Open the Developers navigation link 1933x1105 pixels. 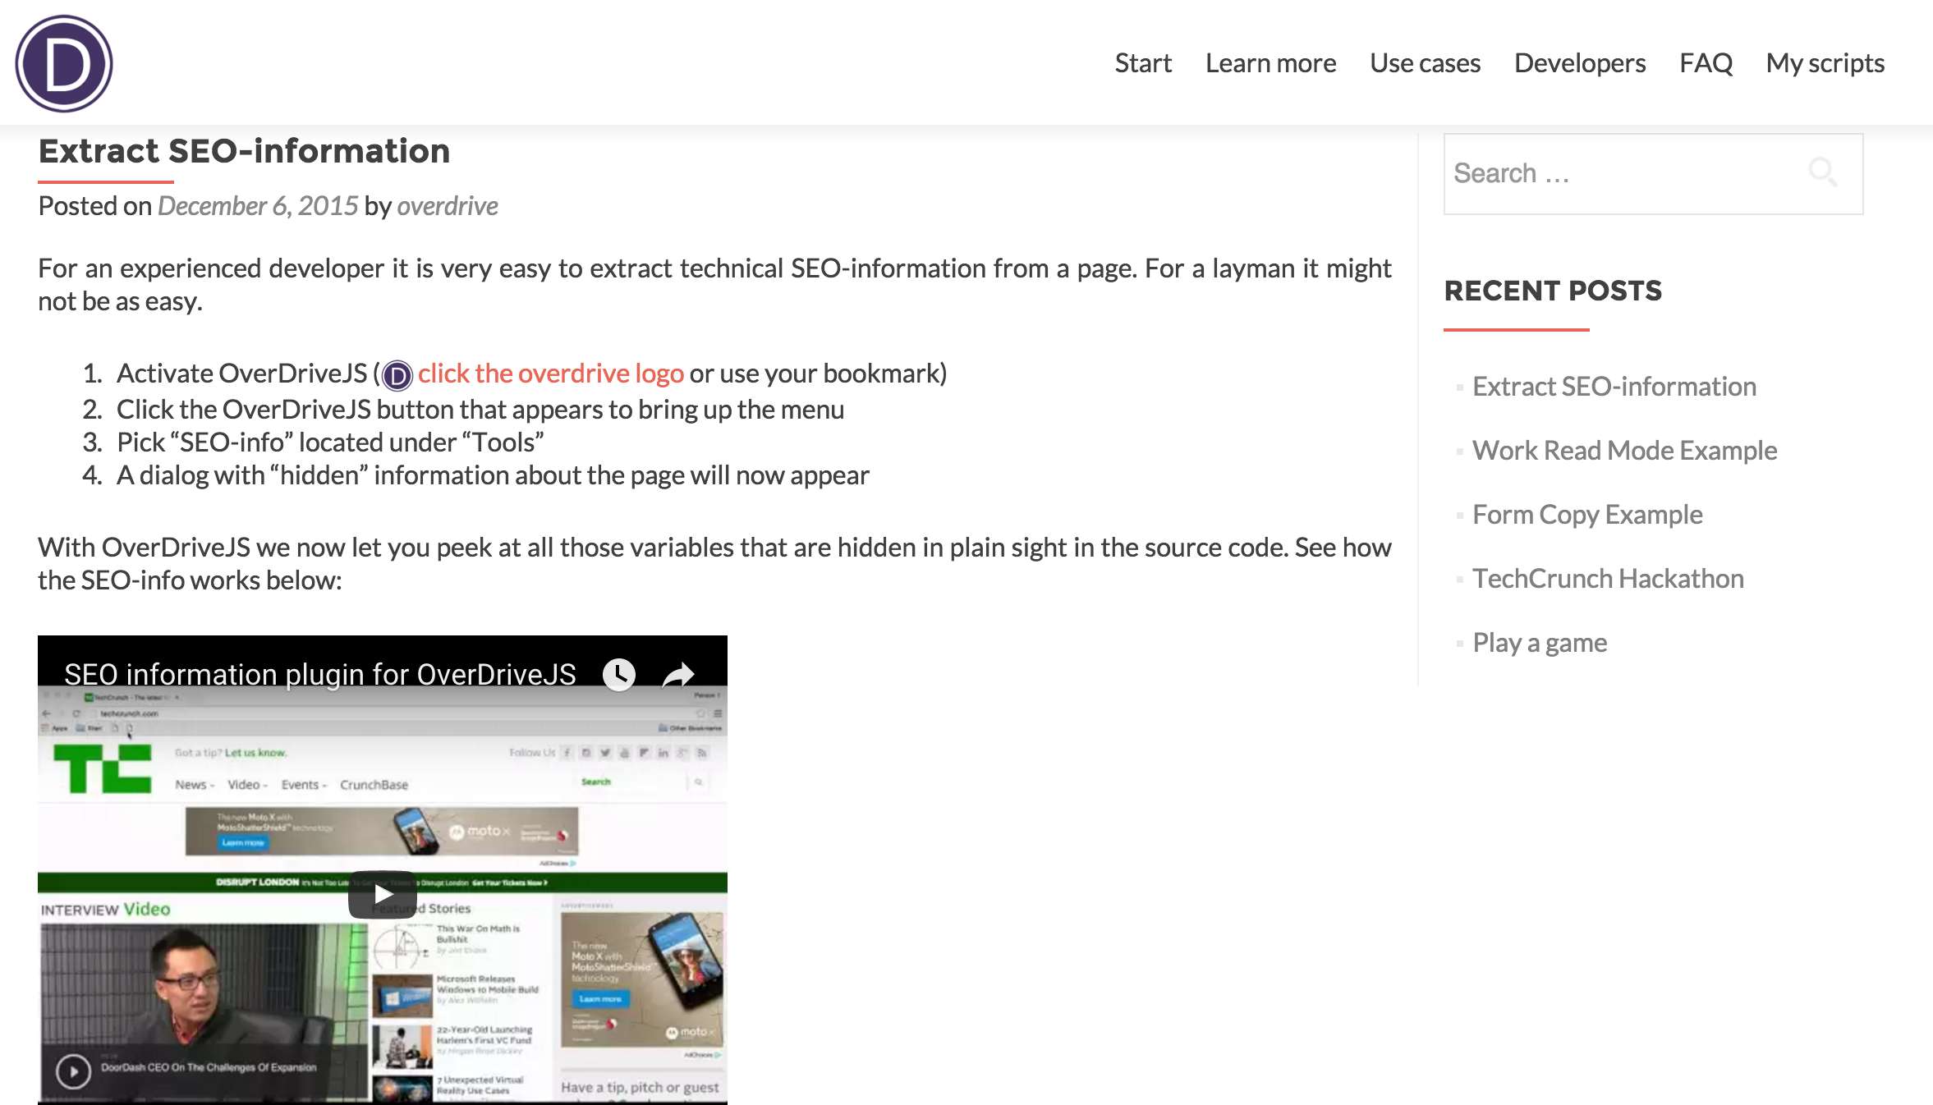click(x=1579, y=63)
